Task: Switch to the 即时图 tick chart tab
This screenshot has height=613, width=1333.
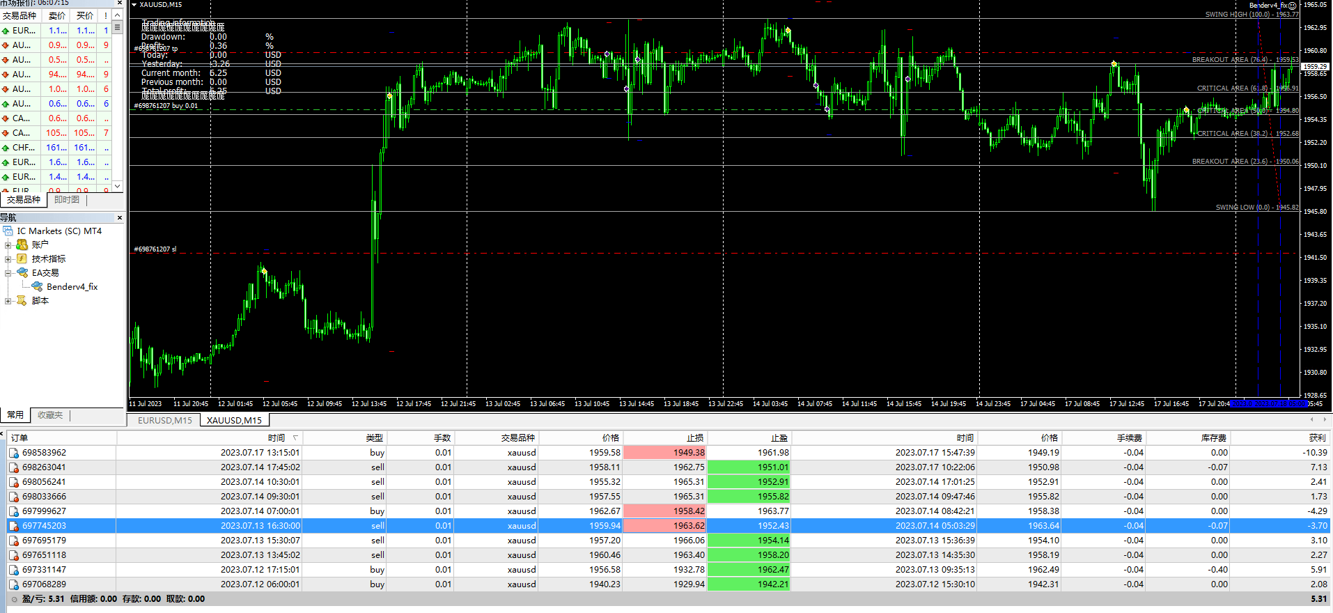Action: [x=67, y=200]
